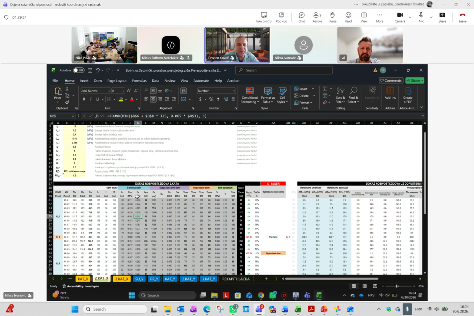Open the Sort & Filter menu
474x316 pixels.
pos(340,96)
